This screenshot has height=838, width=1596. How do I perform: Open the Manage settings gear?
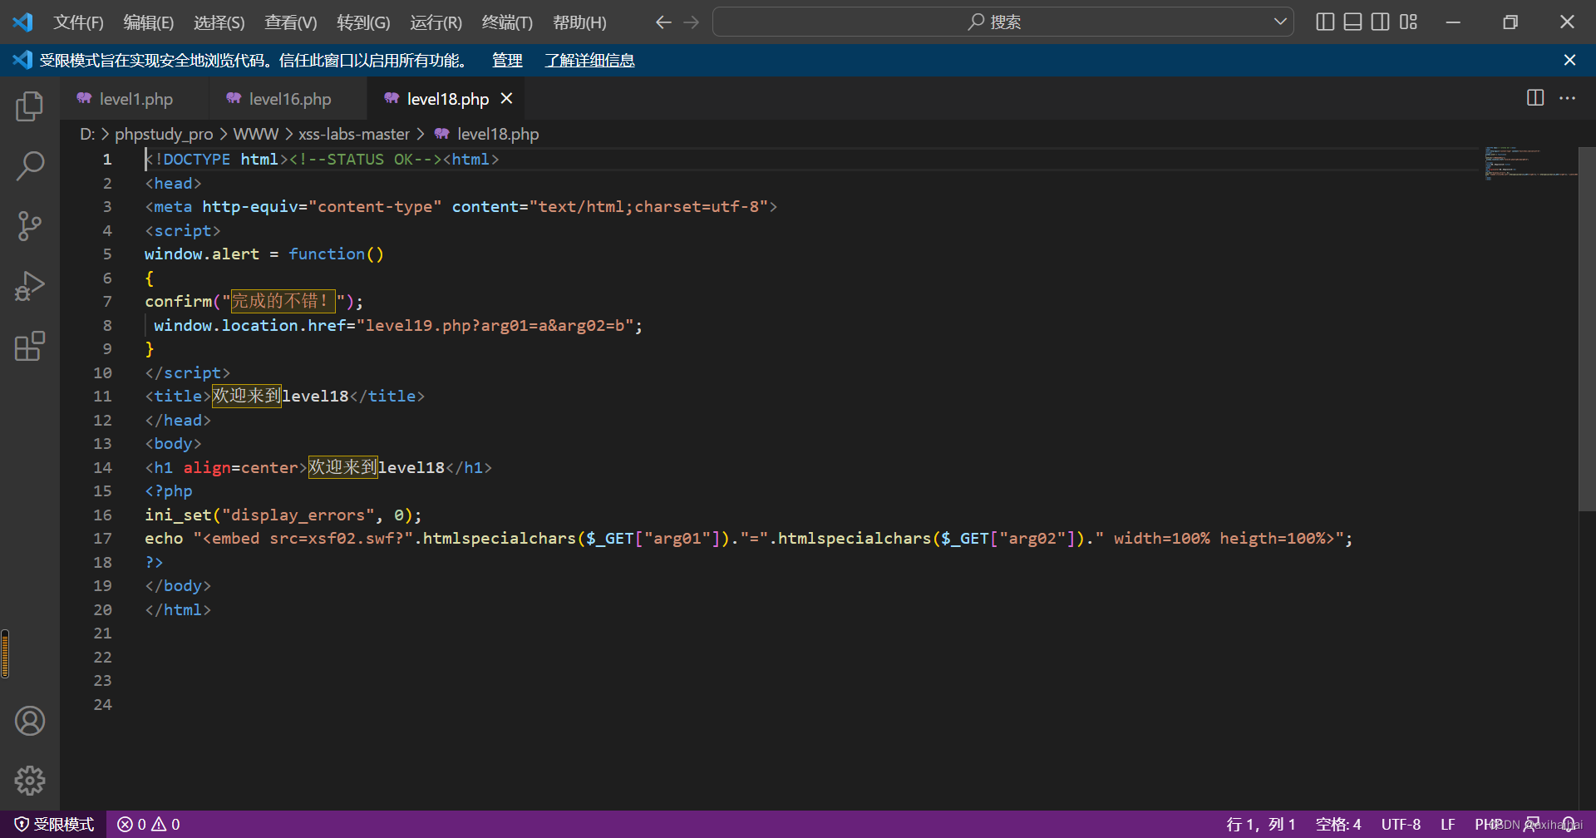(30, 781)
